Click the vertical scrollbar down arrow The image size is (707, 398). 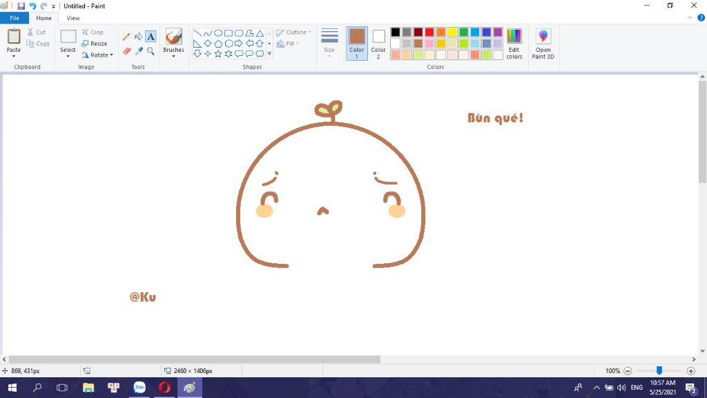[702, 350]
